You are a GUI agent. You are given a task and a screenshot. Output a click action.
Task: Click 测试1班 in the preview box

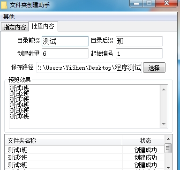19,88
